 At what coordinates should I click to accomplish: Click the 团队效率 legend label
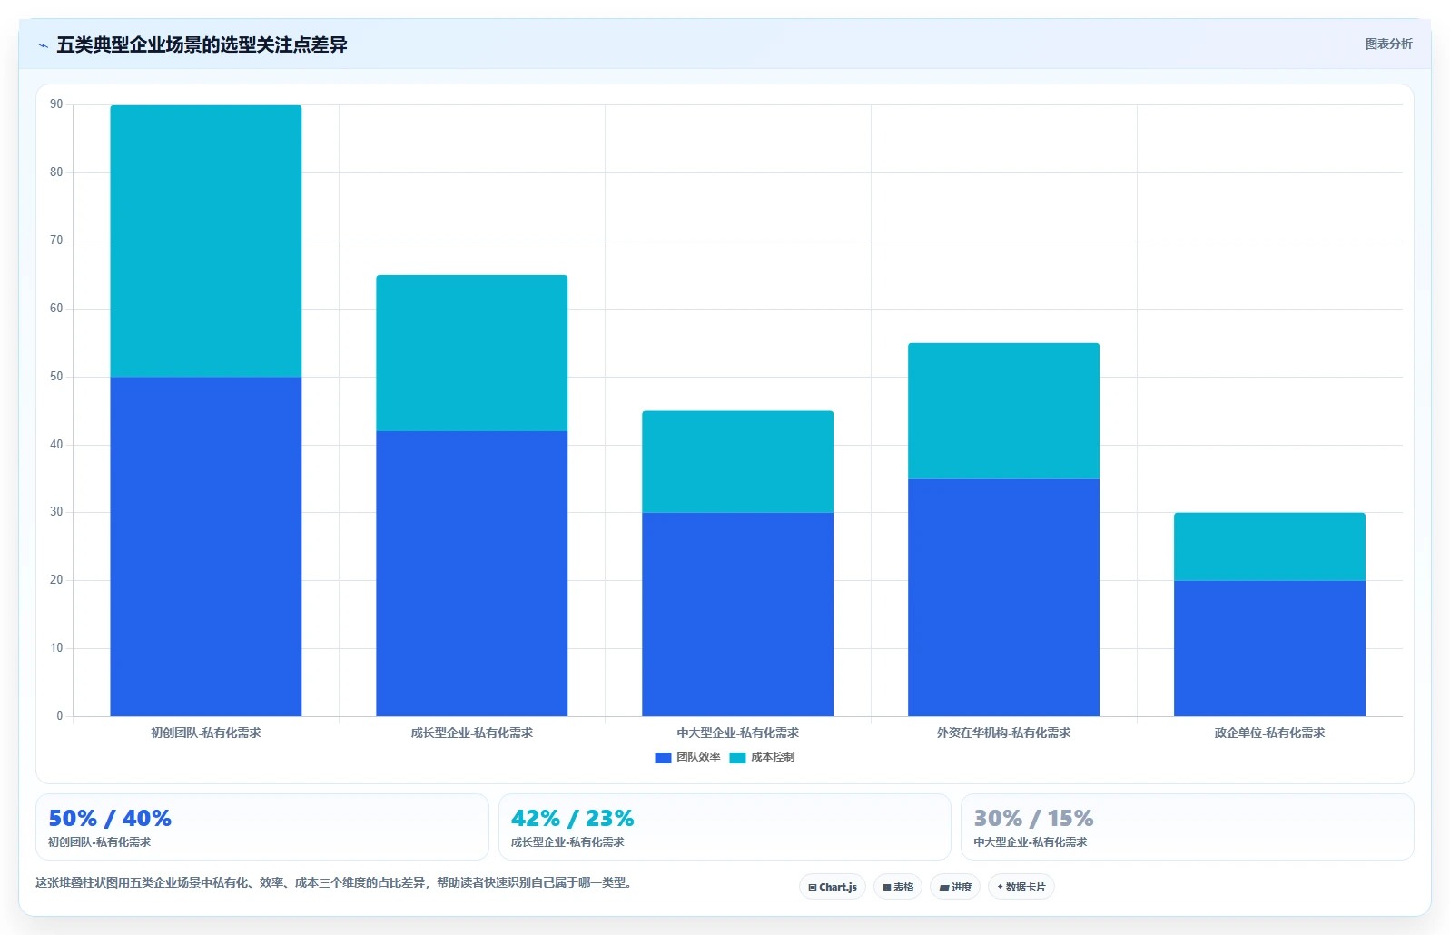point(698,757)
